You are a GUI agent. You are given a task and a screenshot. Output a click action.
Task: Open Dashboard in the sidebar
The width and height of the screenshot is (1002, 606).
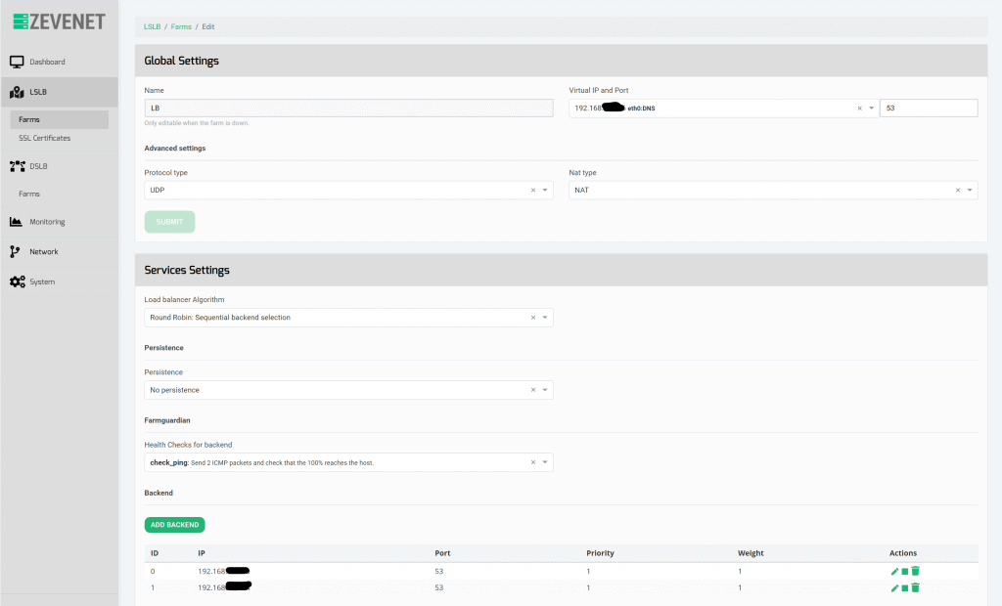(x=47, y=62)
